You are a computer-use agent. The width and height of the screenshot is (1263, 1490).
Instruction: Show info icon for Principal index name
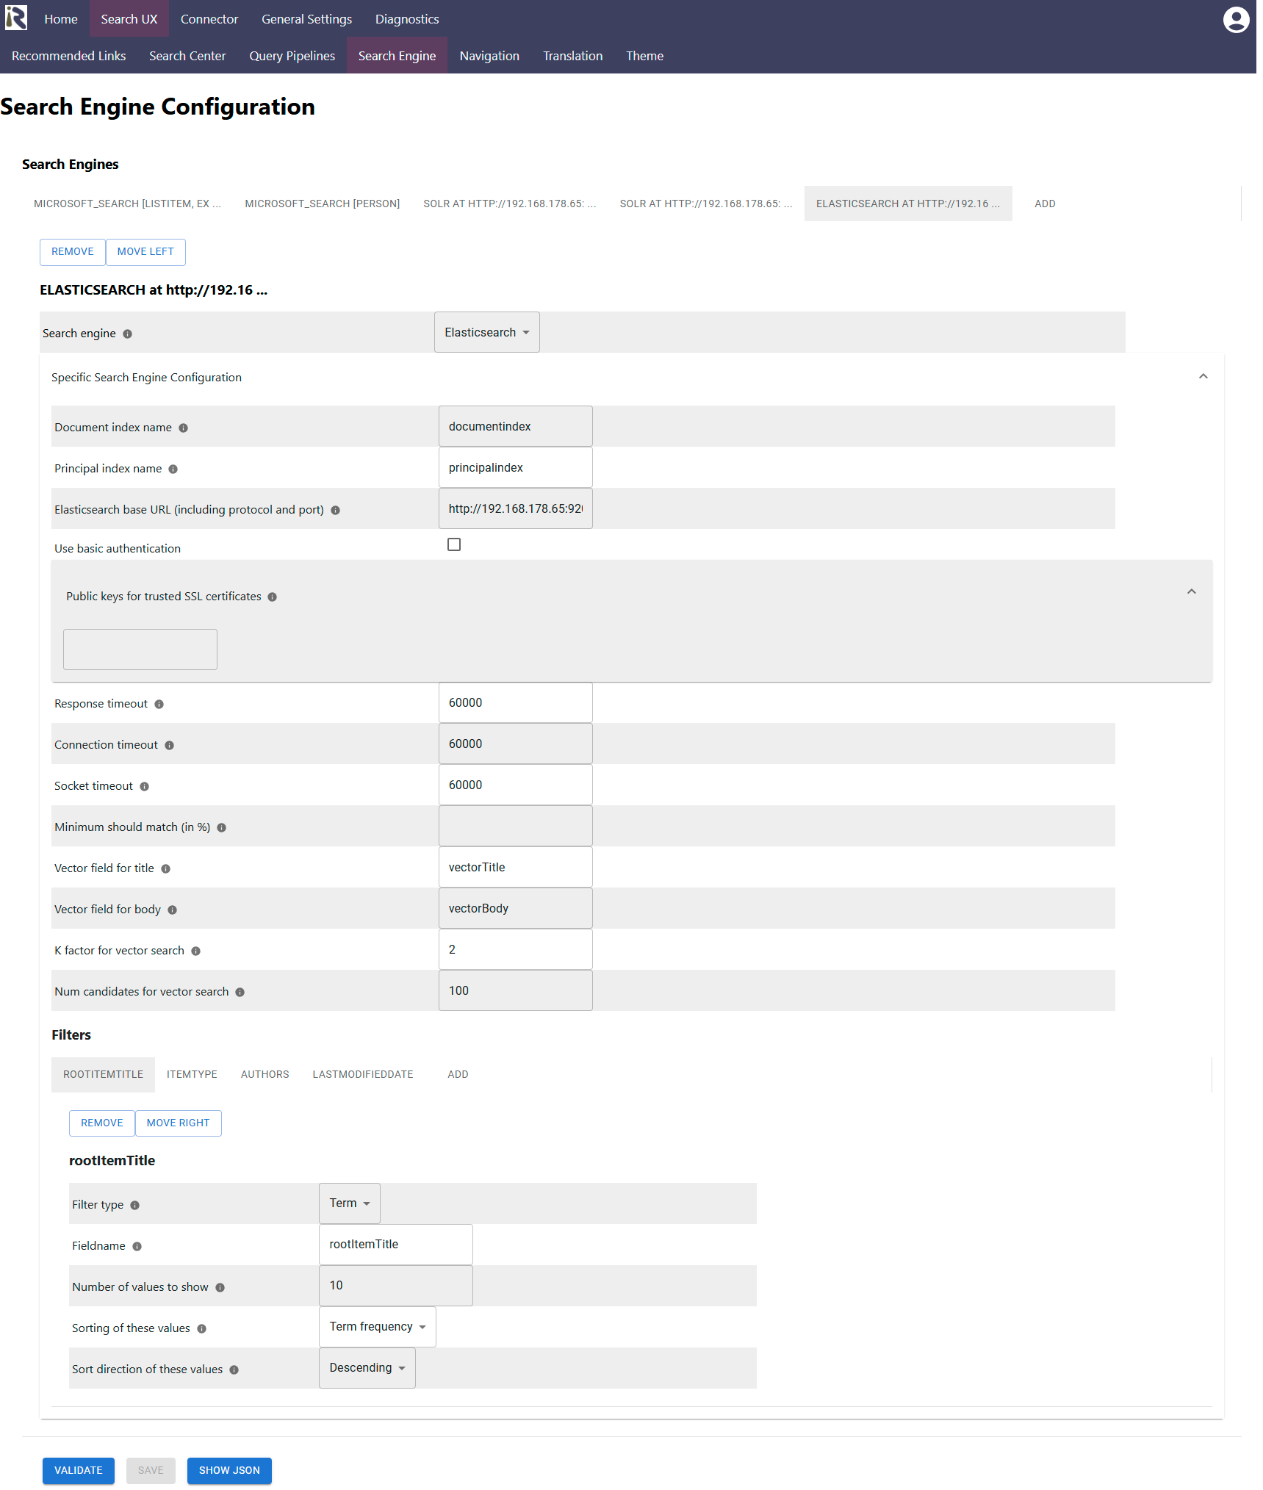click(x=173, y=469)
